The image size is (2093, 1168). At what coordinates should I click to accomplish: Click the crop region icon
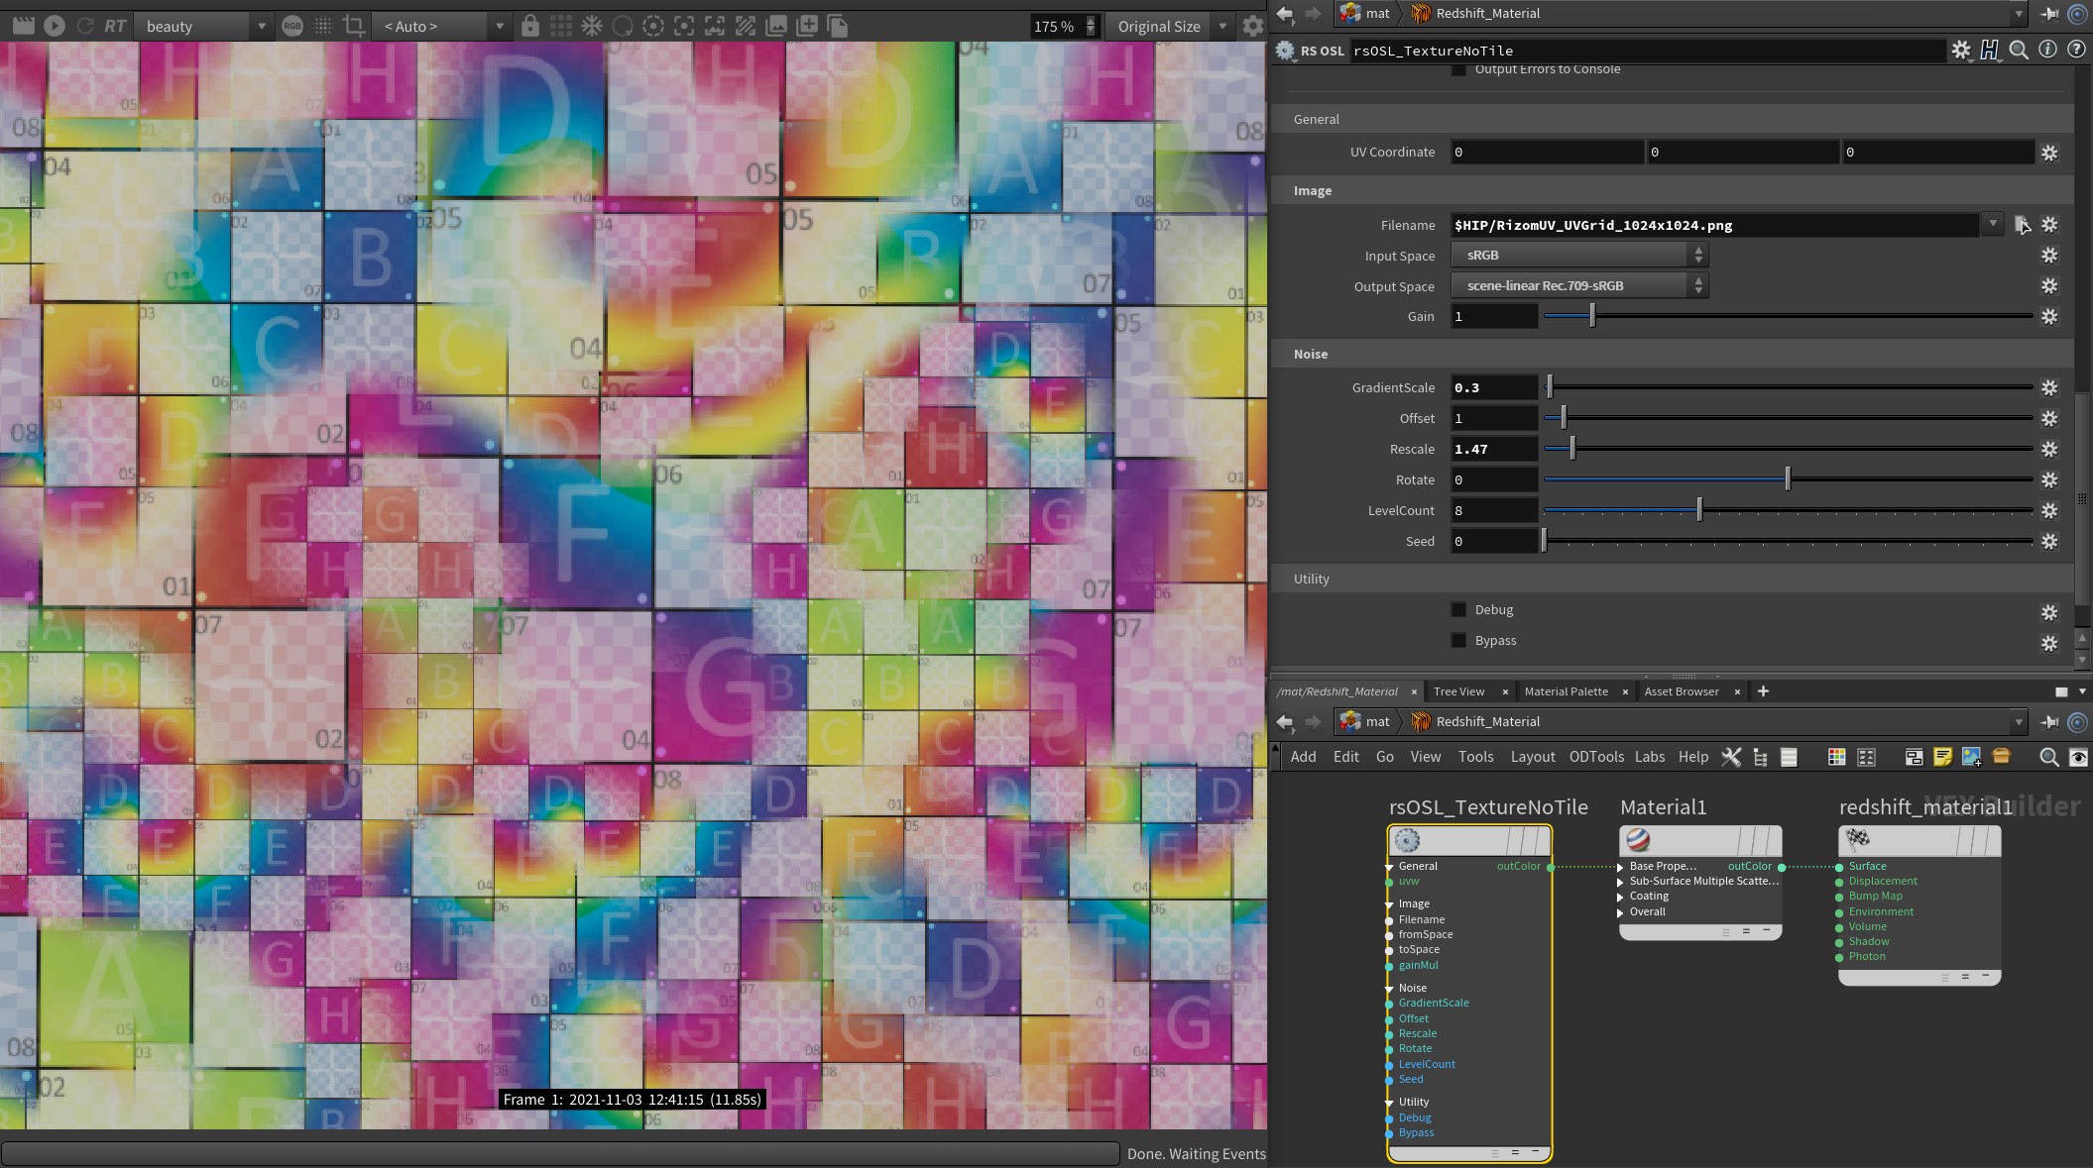pyautogui.click(x=354, y=26)
